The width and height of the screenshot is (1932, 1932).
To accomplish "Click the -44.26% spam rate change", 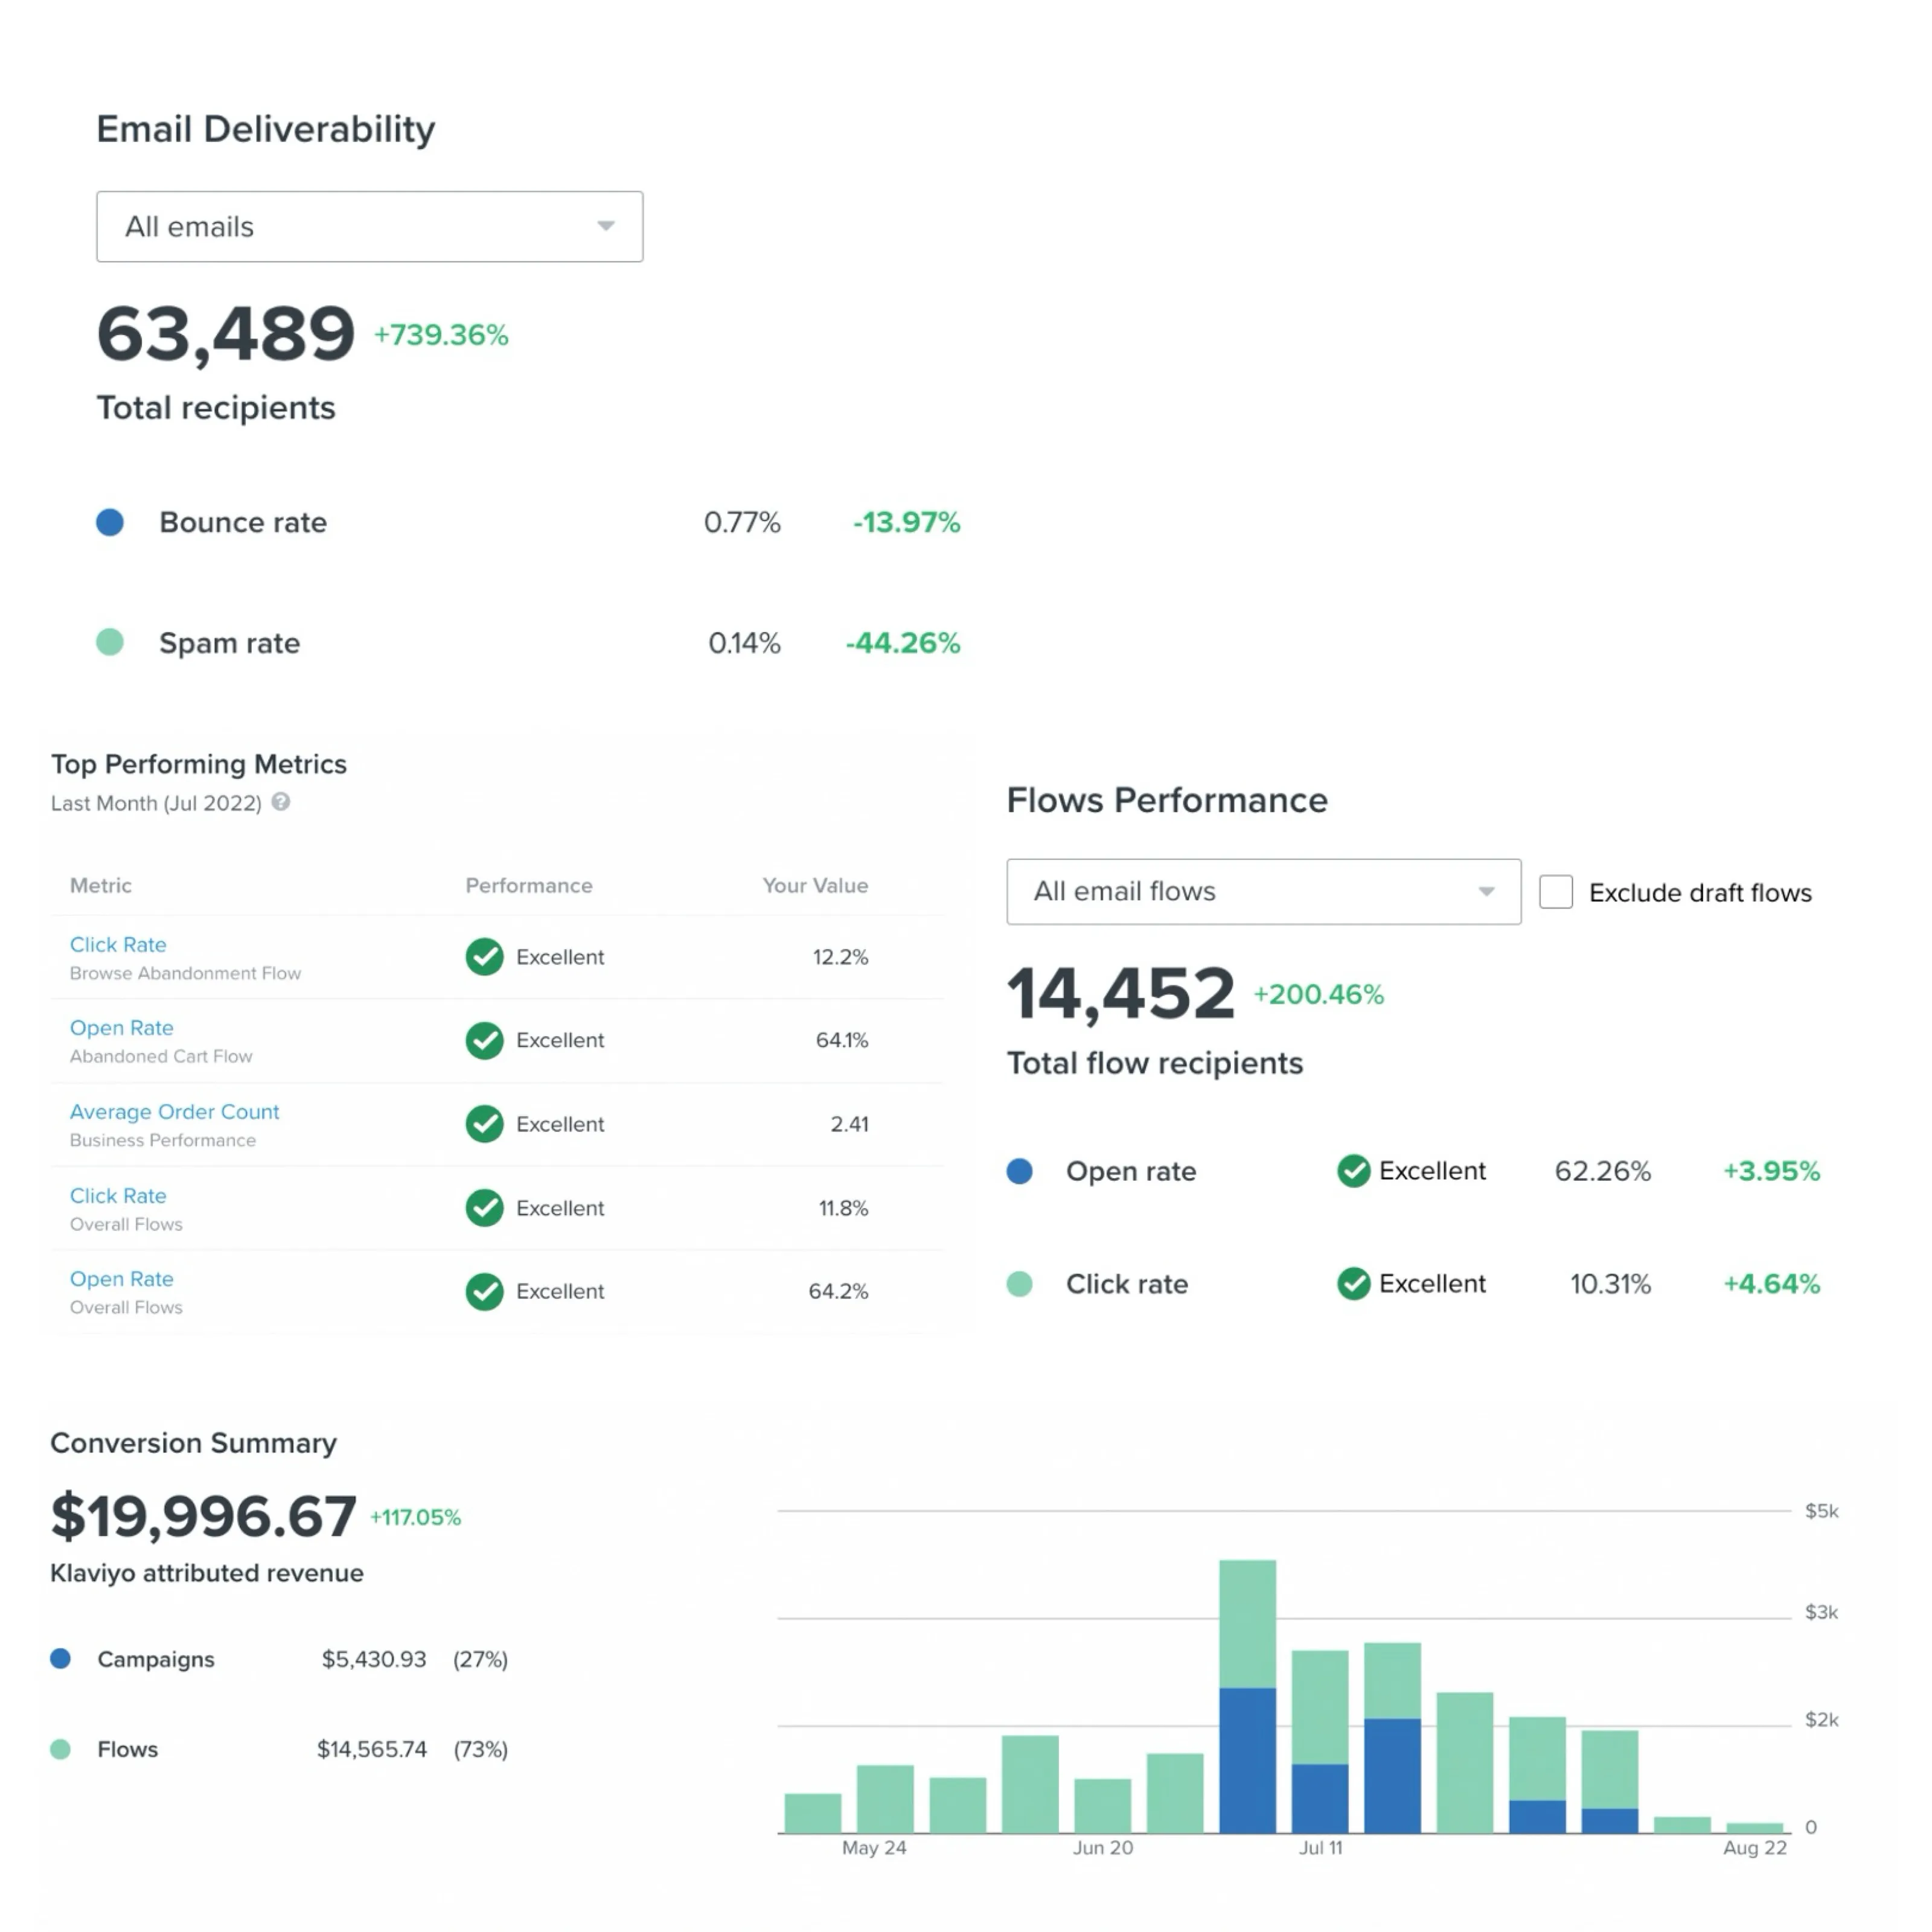I will [902, 642].
